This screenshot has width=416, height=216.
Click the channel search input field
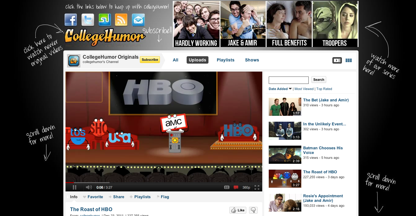coord(289,80)
